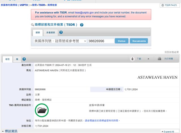Screen dimensions: 181x133
Task: Switch to the 多重搜索 tab
Action: tap(51, 33)
